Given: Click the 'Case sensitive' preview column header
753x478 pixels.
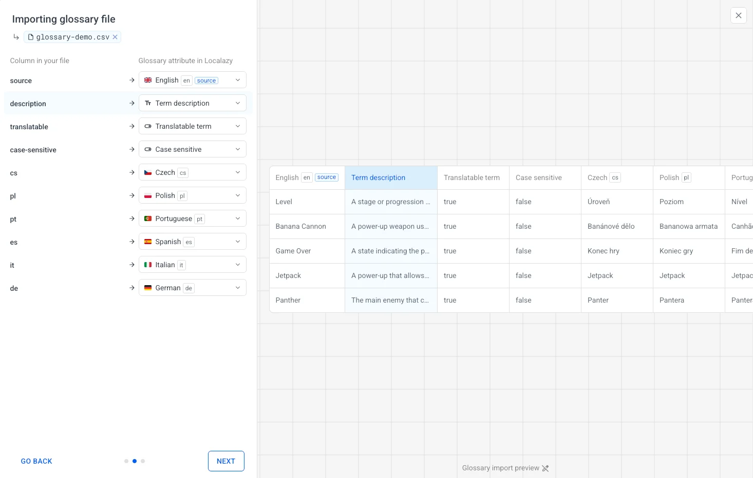Looking at the screenshot, I should point(545,177).
